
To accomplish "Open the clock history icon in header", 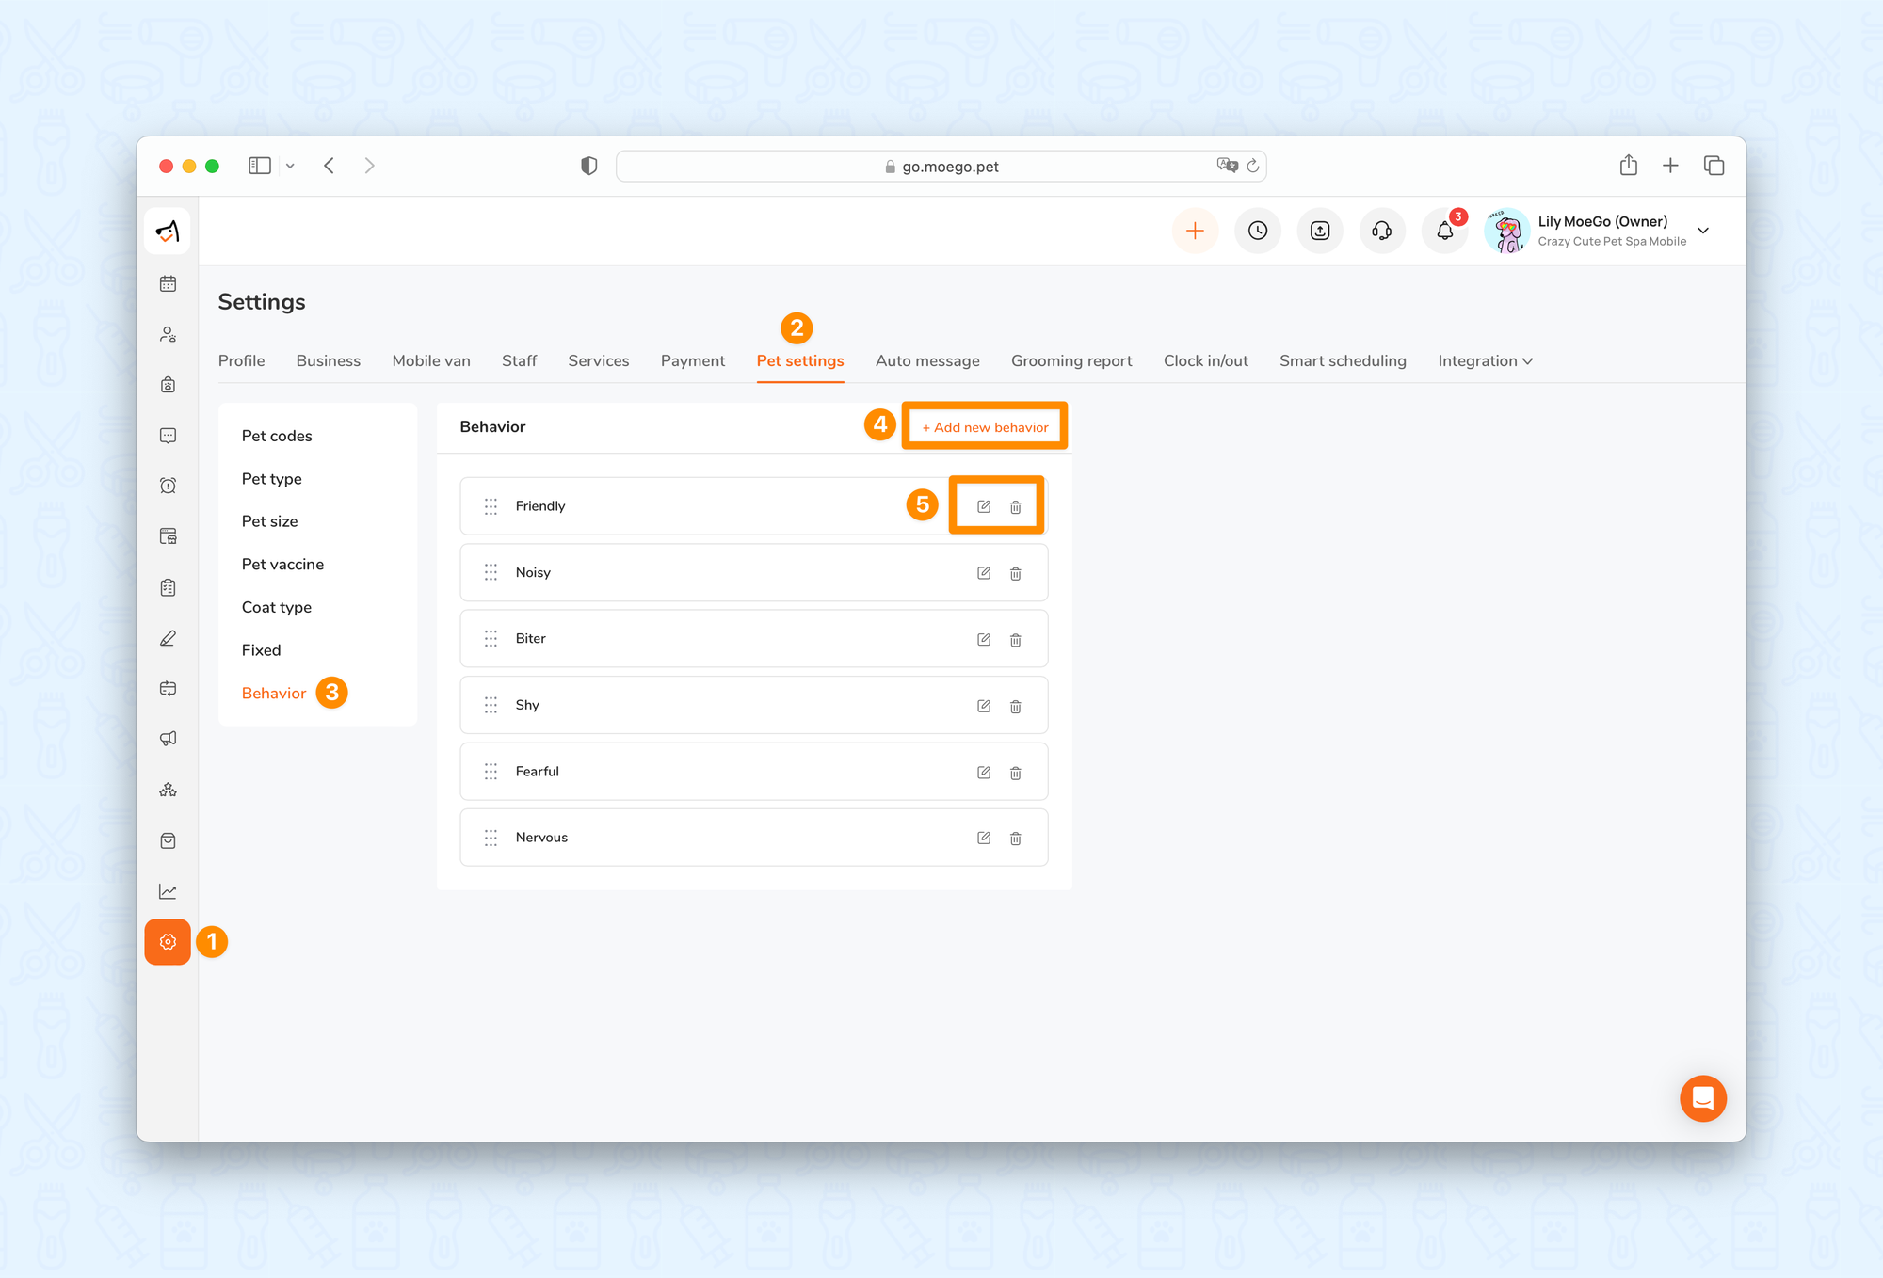I will [1258, 231].
